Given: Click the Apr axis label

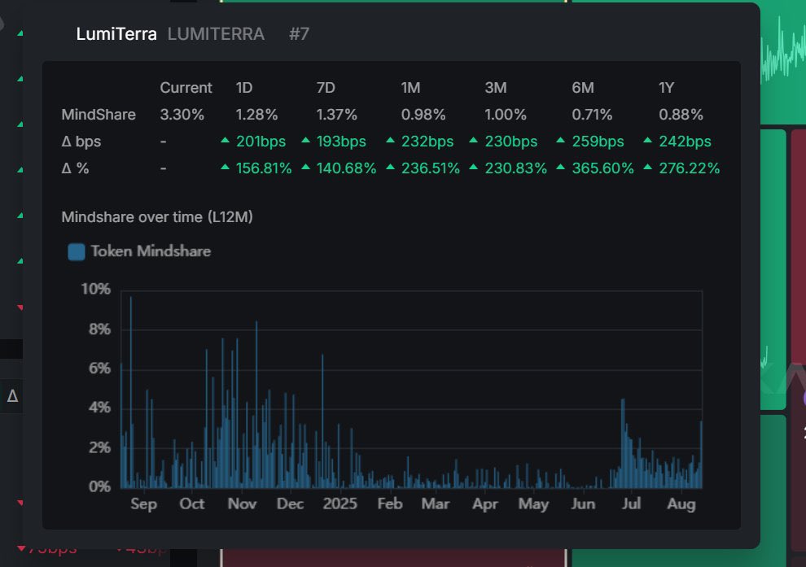Looking at the screenshot, I should click(x=484, y=504).
